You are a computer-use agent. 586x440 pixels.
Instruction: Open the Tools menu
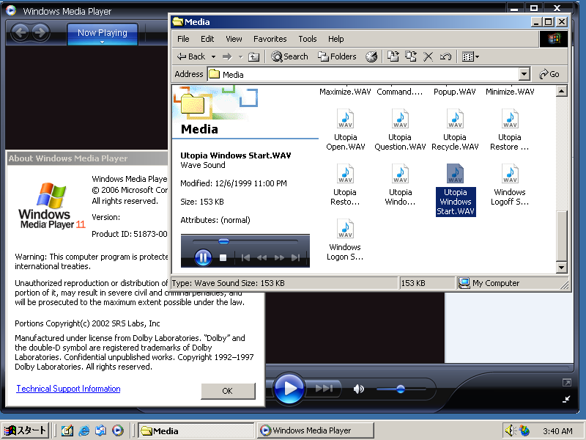tap(308, 39)
